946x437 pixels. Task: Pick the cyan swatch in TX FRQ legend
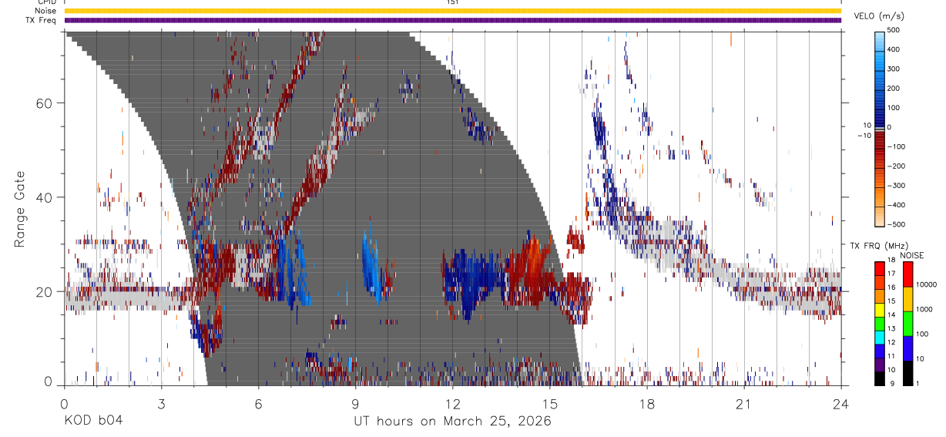tap(880, 336)
